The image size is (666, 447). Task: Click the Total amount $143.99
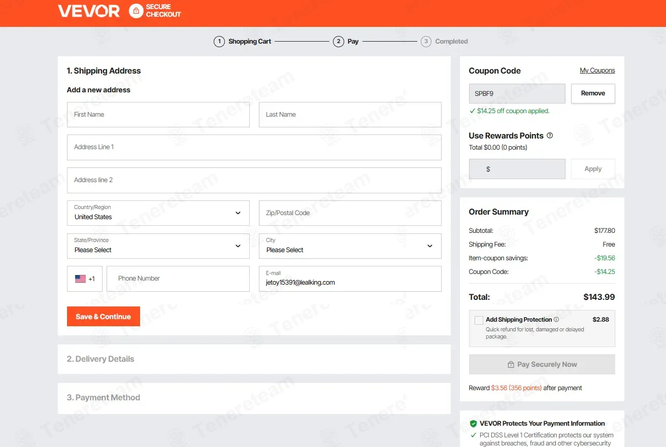599,297
